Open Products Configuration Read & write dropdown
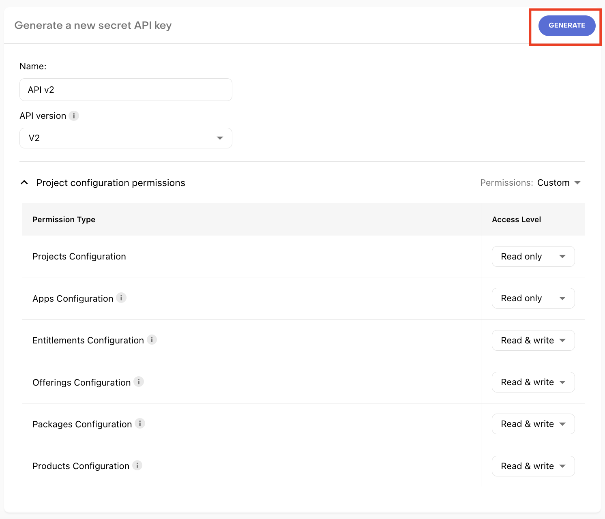The image size is (605, 519). [x=533, y=466]
